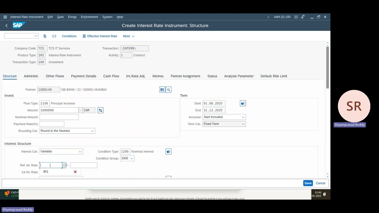Switch to the Analysis Parameter tab

(x=239, y=76)
